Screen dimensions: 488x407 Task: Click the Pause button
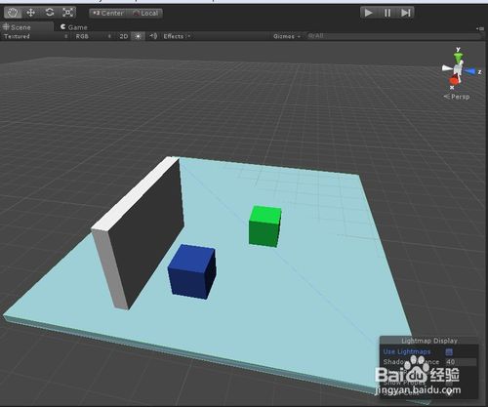pyautogui.click(x=387, y=13)
